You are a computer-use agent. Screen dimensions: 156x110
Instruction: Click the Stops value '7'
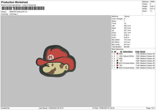[x=125, y=21]
